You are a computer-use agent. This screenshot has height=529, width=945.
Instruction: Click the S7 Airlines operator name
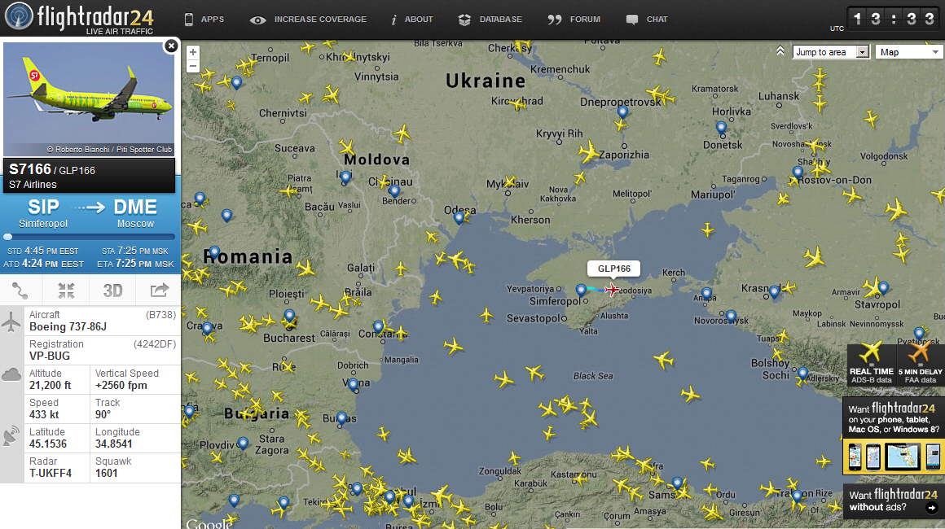click(33, 185)
